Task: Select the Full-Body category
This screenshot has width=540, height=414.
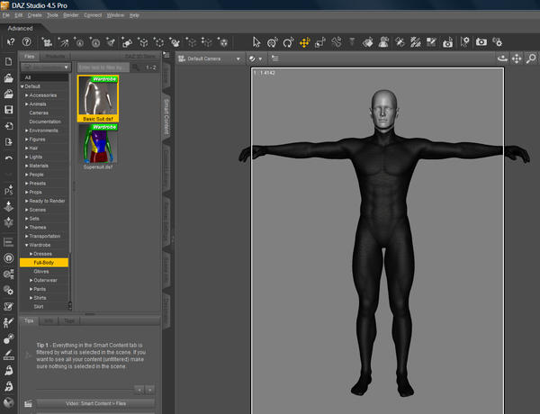Action: tap(44, 263)
